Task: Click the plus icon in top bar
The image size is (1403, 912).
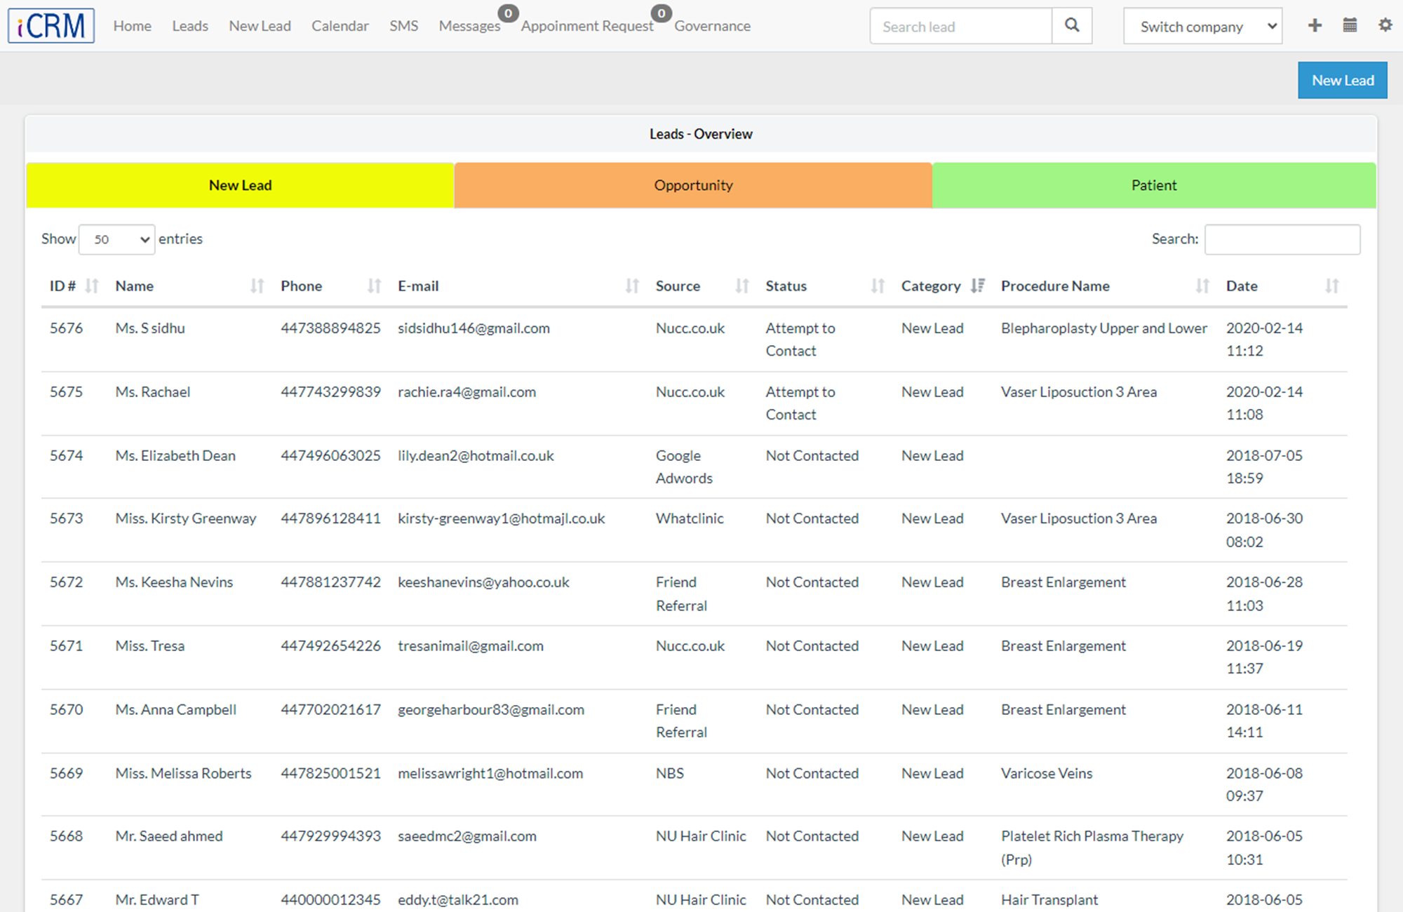Action: 1315,26
